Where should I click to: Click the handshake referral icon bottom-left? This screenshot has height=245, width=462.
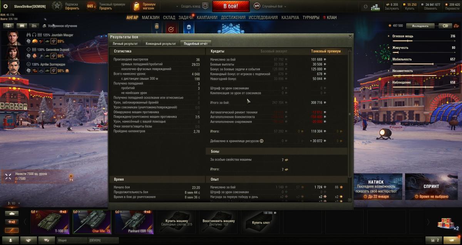coord(28,240)
